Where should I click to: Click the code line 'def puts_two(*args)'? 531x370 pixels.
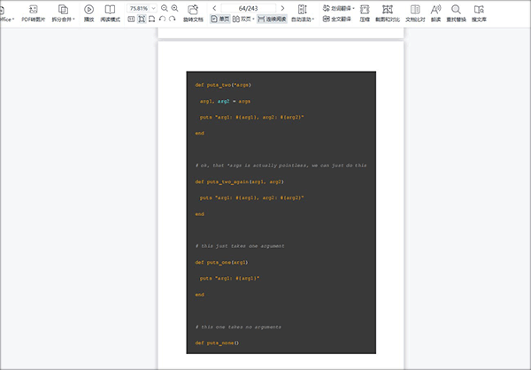223,85
